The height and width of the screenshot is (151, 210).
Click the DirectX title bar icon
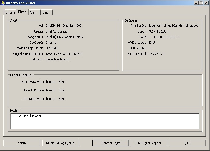click(3, 3)
